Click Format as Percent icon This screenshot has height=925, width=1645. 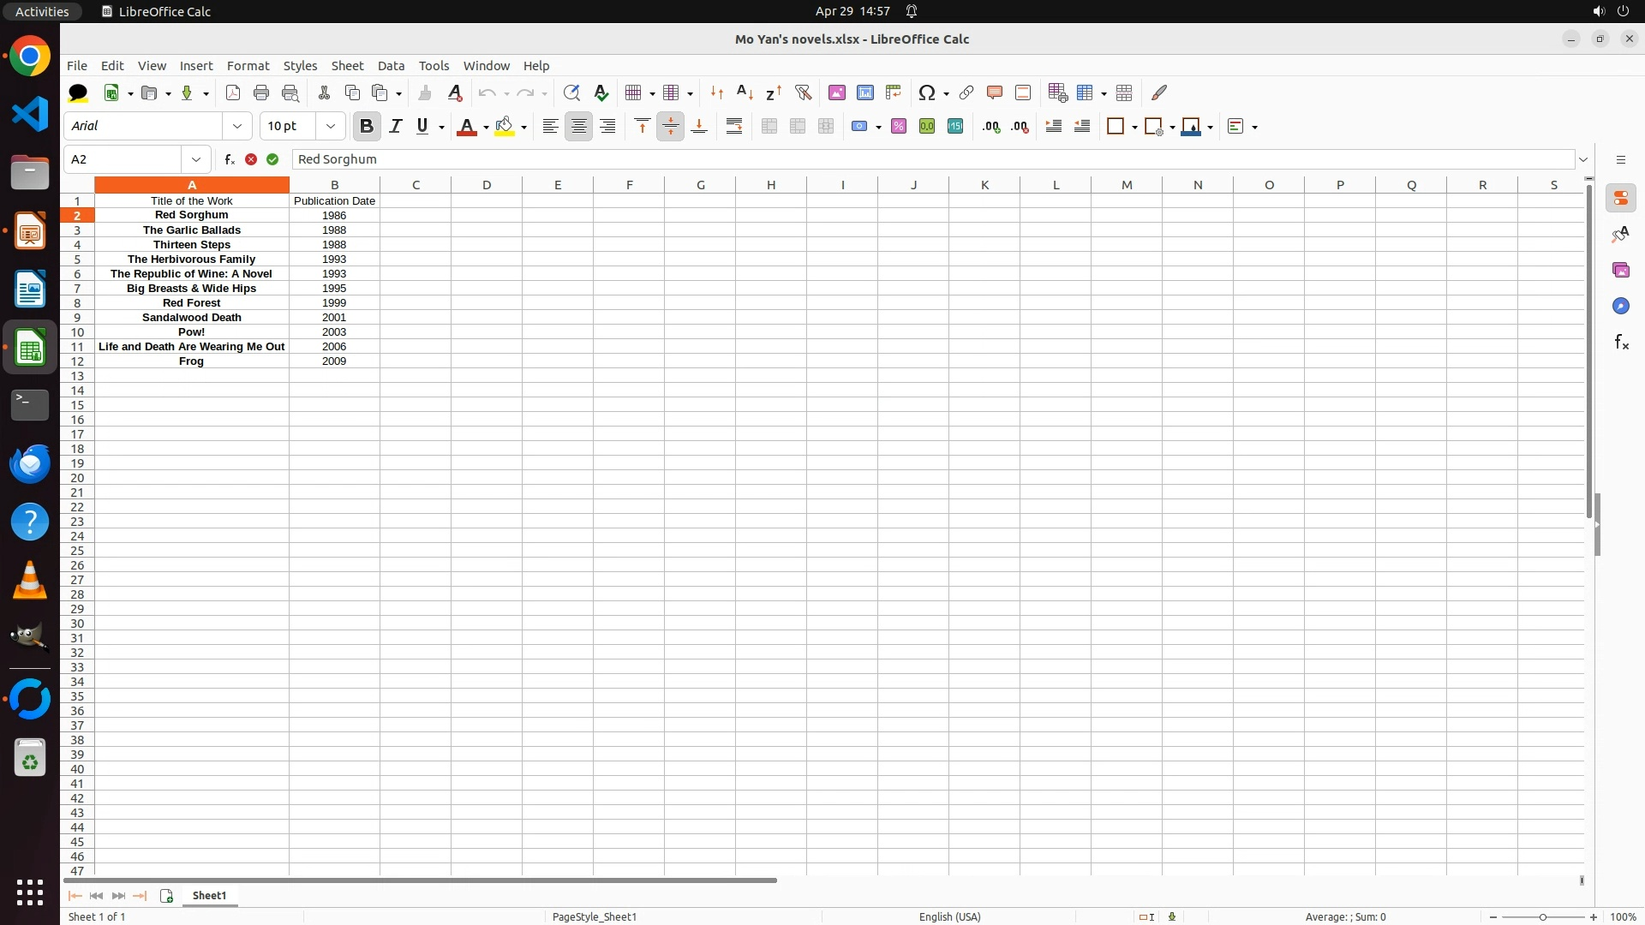point(899,126)
